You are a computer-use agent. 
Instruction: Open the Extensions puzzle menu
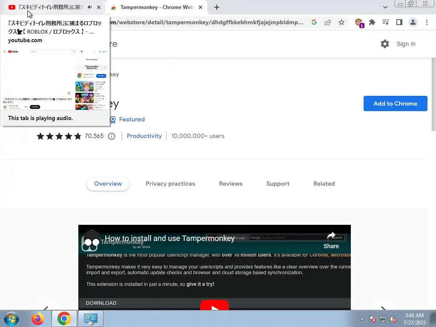tap(372, 22)
